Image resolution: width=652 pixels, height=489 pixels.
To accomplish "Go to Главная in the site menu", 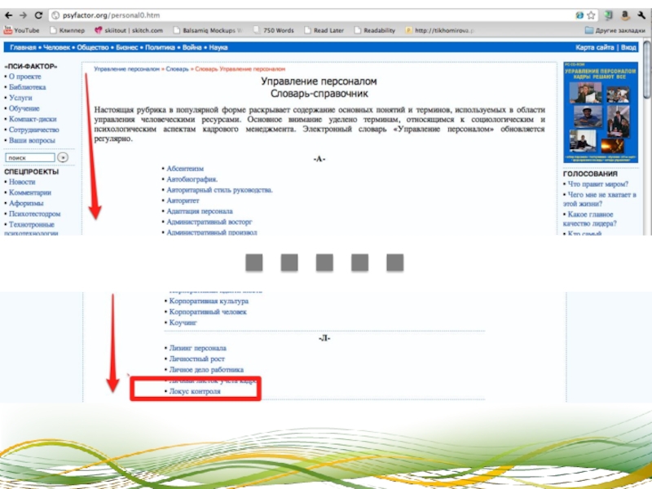I will pos(24,47).
